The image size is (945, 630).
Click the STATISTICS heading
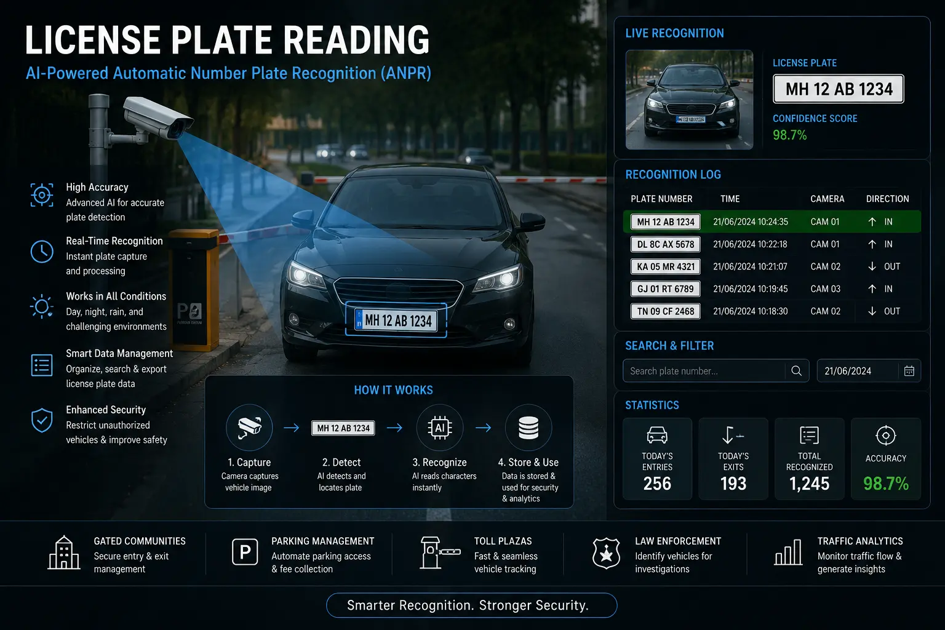coord(652,405)
